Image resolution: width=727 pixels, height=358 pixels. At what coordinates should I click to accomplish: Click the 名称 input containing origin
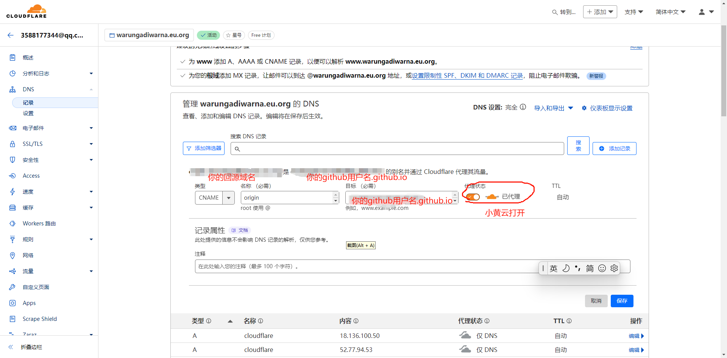[290, 198]
